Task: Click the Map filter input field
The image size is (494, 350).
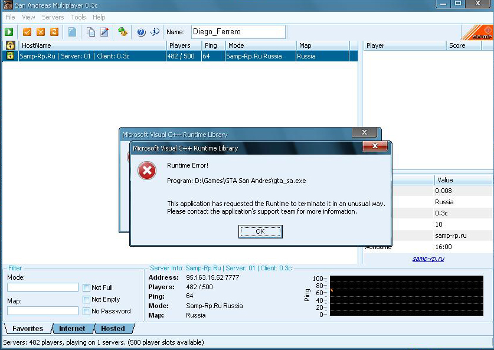Action: pos(43,311)
